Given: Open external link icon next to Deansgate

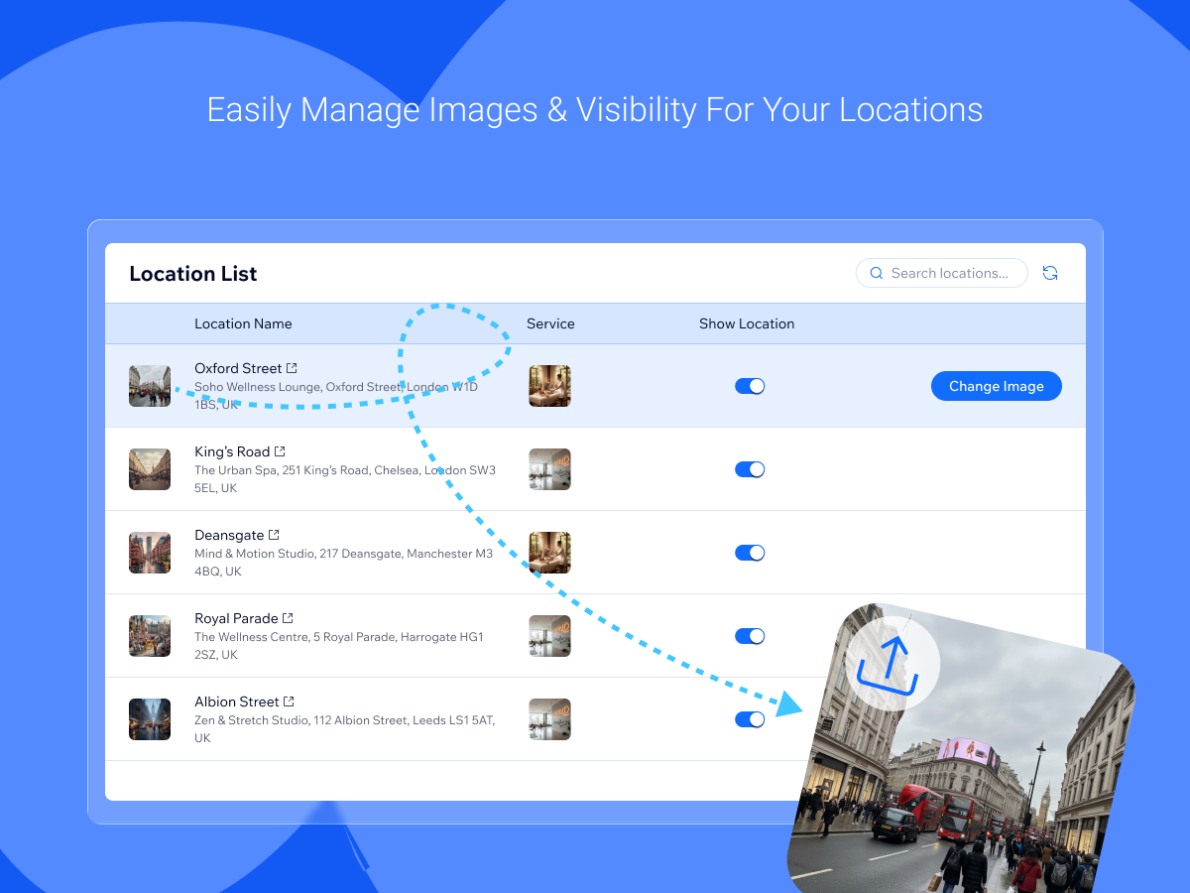Looking at the screenshot, I should click(x=274, y=535).
